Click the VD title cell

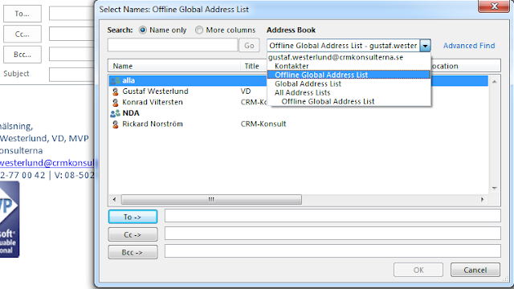click(x=246, y=92)
